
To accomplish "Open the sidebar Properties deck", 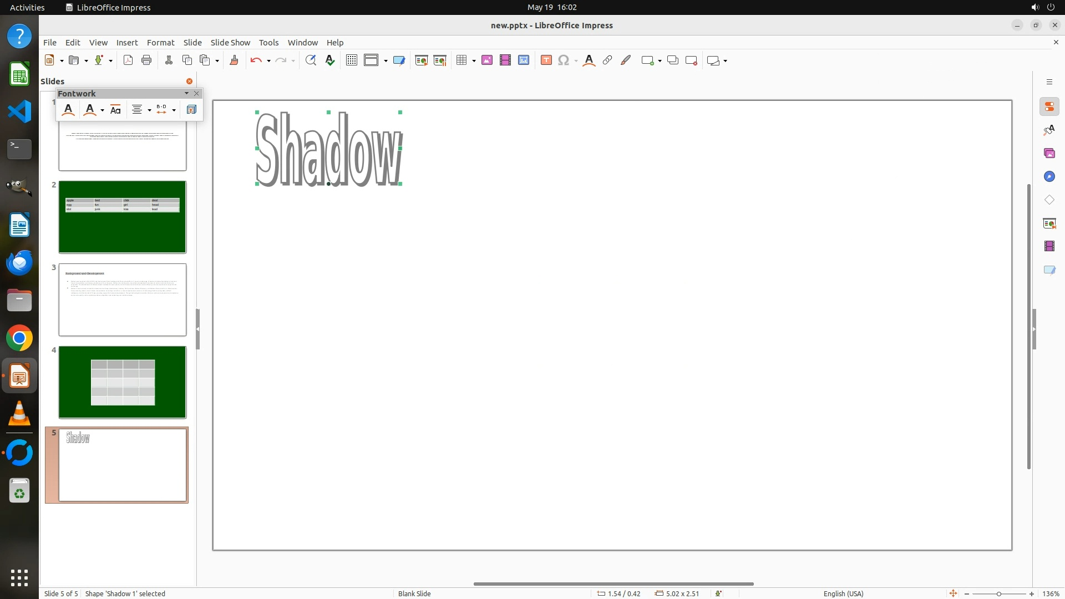I will tap(1049, 106).
